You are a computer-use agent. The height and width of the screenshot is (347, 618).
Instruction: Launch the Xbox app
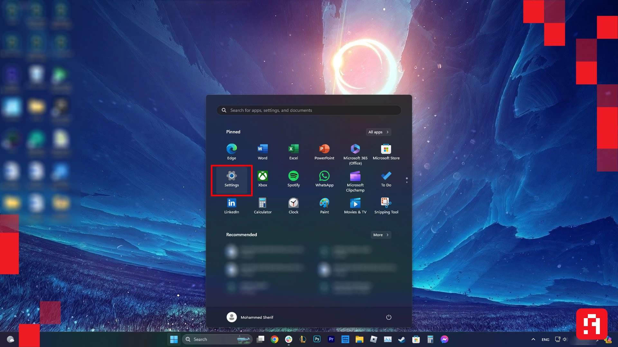[x=263, y=179]
